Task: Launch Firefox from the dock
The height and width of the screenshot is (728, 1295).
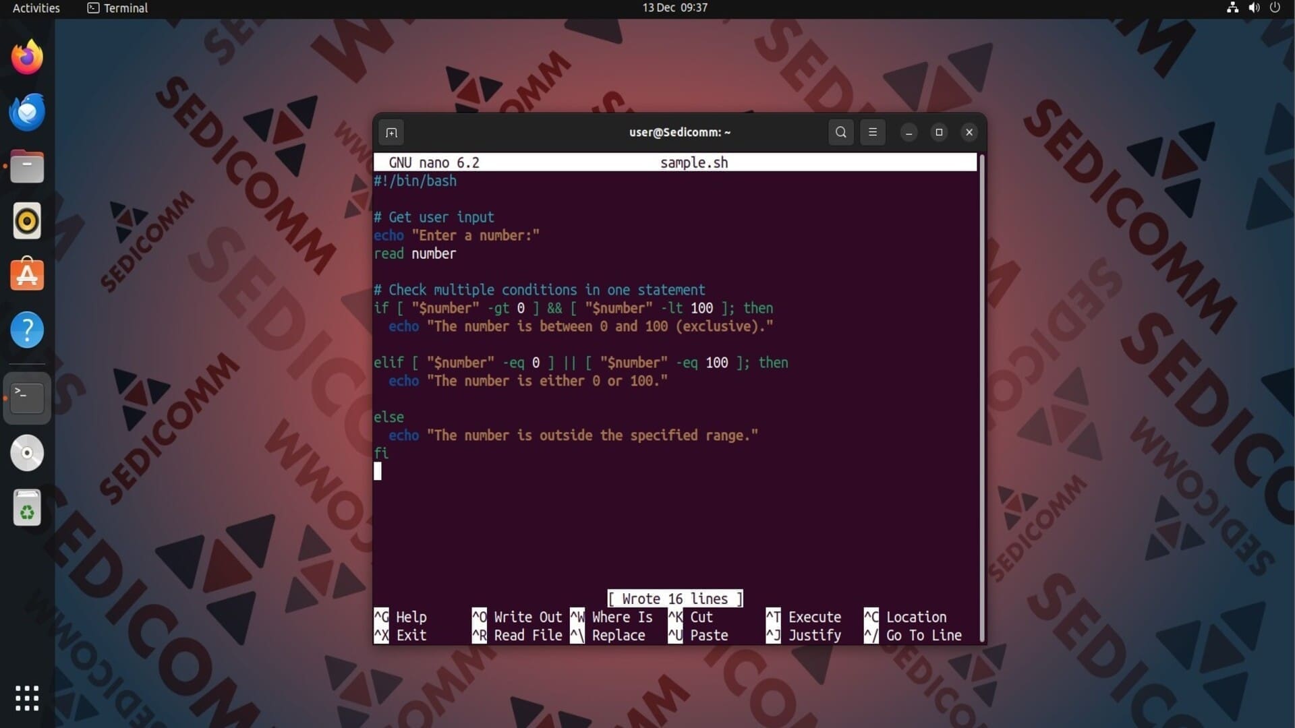Action: pos(27,57)
